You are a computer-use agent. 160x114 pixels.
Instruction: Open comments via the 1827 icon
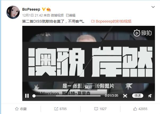tap(100, 109)
